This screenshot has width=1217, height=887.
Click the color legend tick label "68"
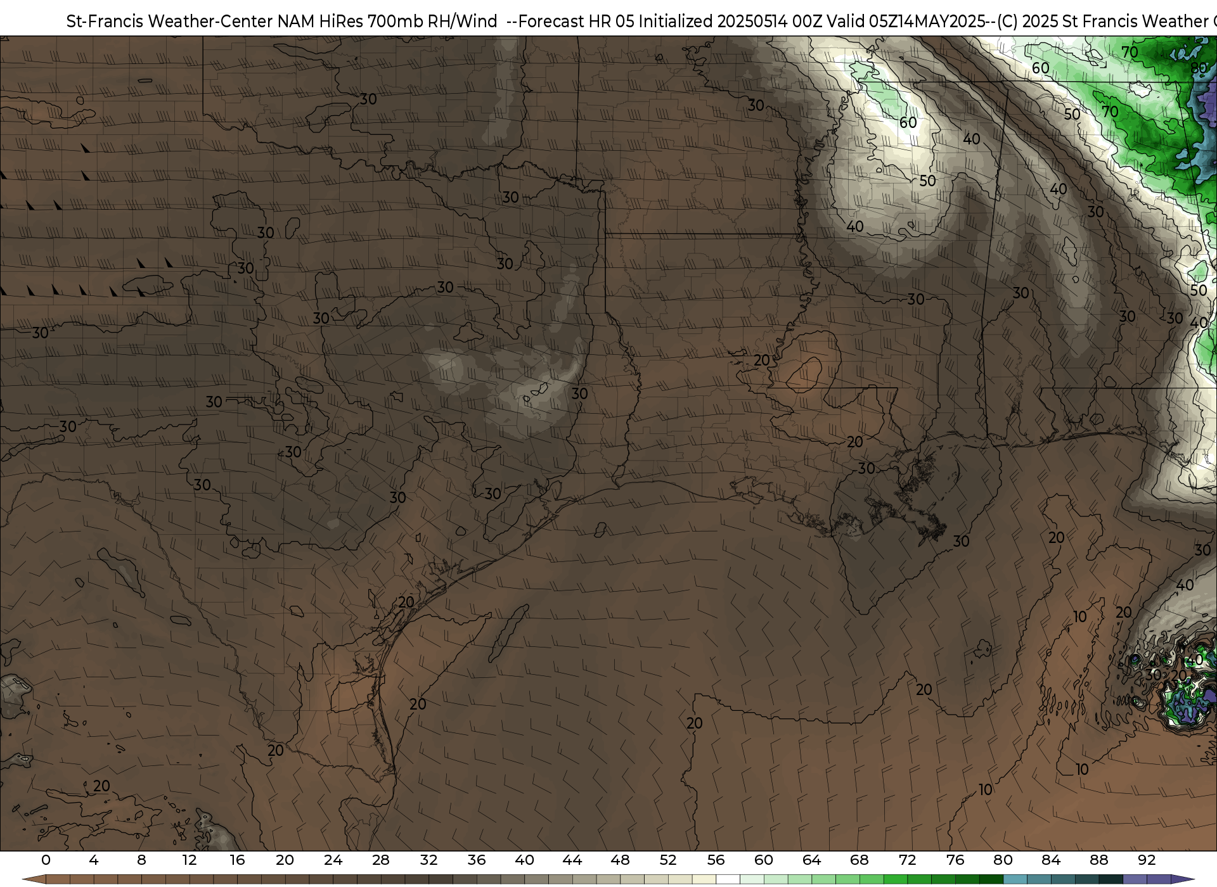(860, 860)
